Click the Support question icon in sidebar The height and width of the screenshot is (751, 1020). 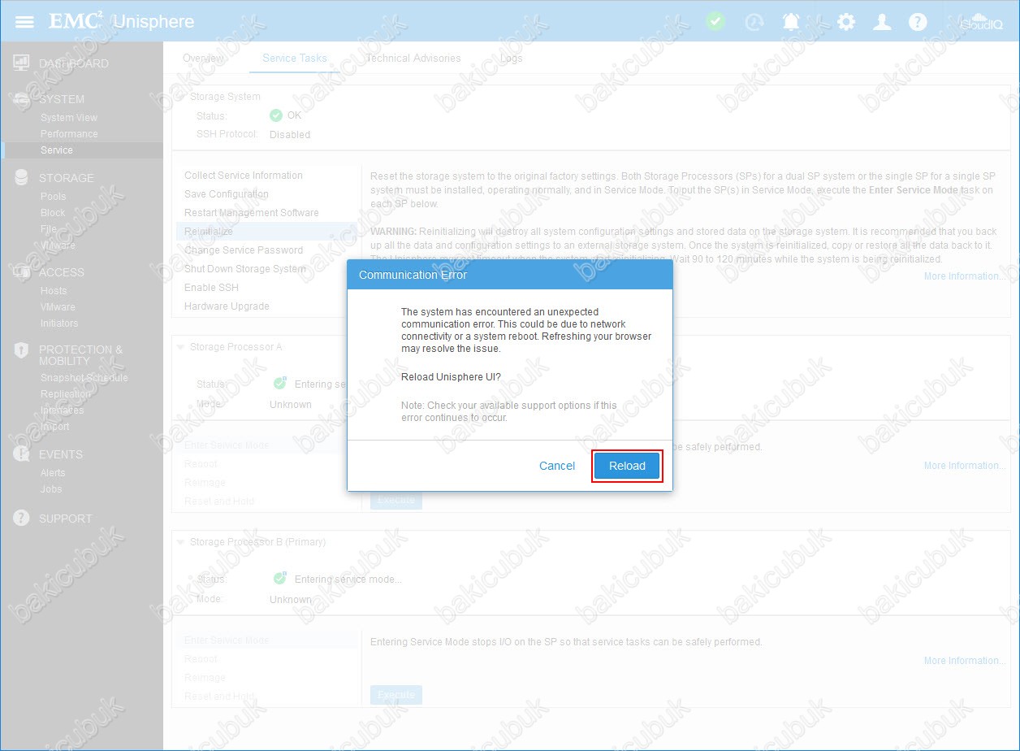(x=22, y=519)
